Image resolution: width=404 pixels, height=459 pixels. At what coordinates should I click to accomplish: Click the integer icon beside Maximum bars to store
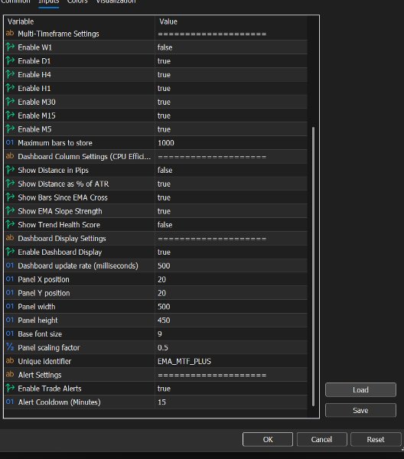click(x=10, y=142)
